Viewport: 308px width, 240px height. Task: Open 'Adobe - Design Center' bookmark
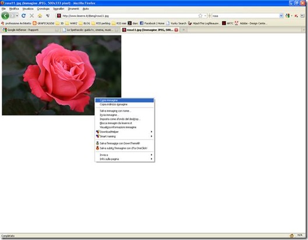(x=250, y=23)
